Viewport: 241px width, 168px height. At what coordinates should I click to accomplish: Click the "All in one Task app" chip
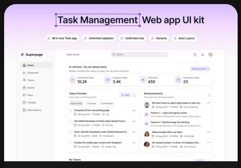click(62, 38)
